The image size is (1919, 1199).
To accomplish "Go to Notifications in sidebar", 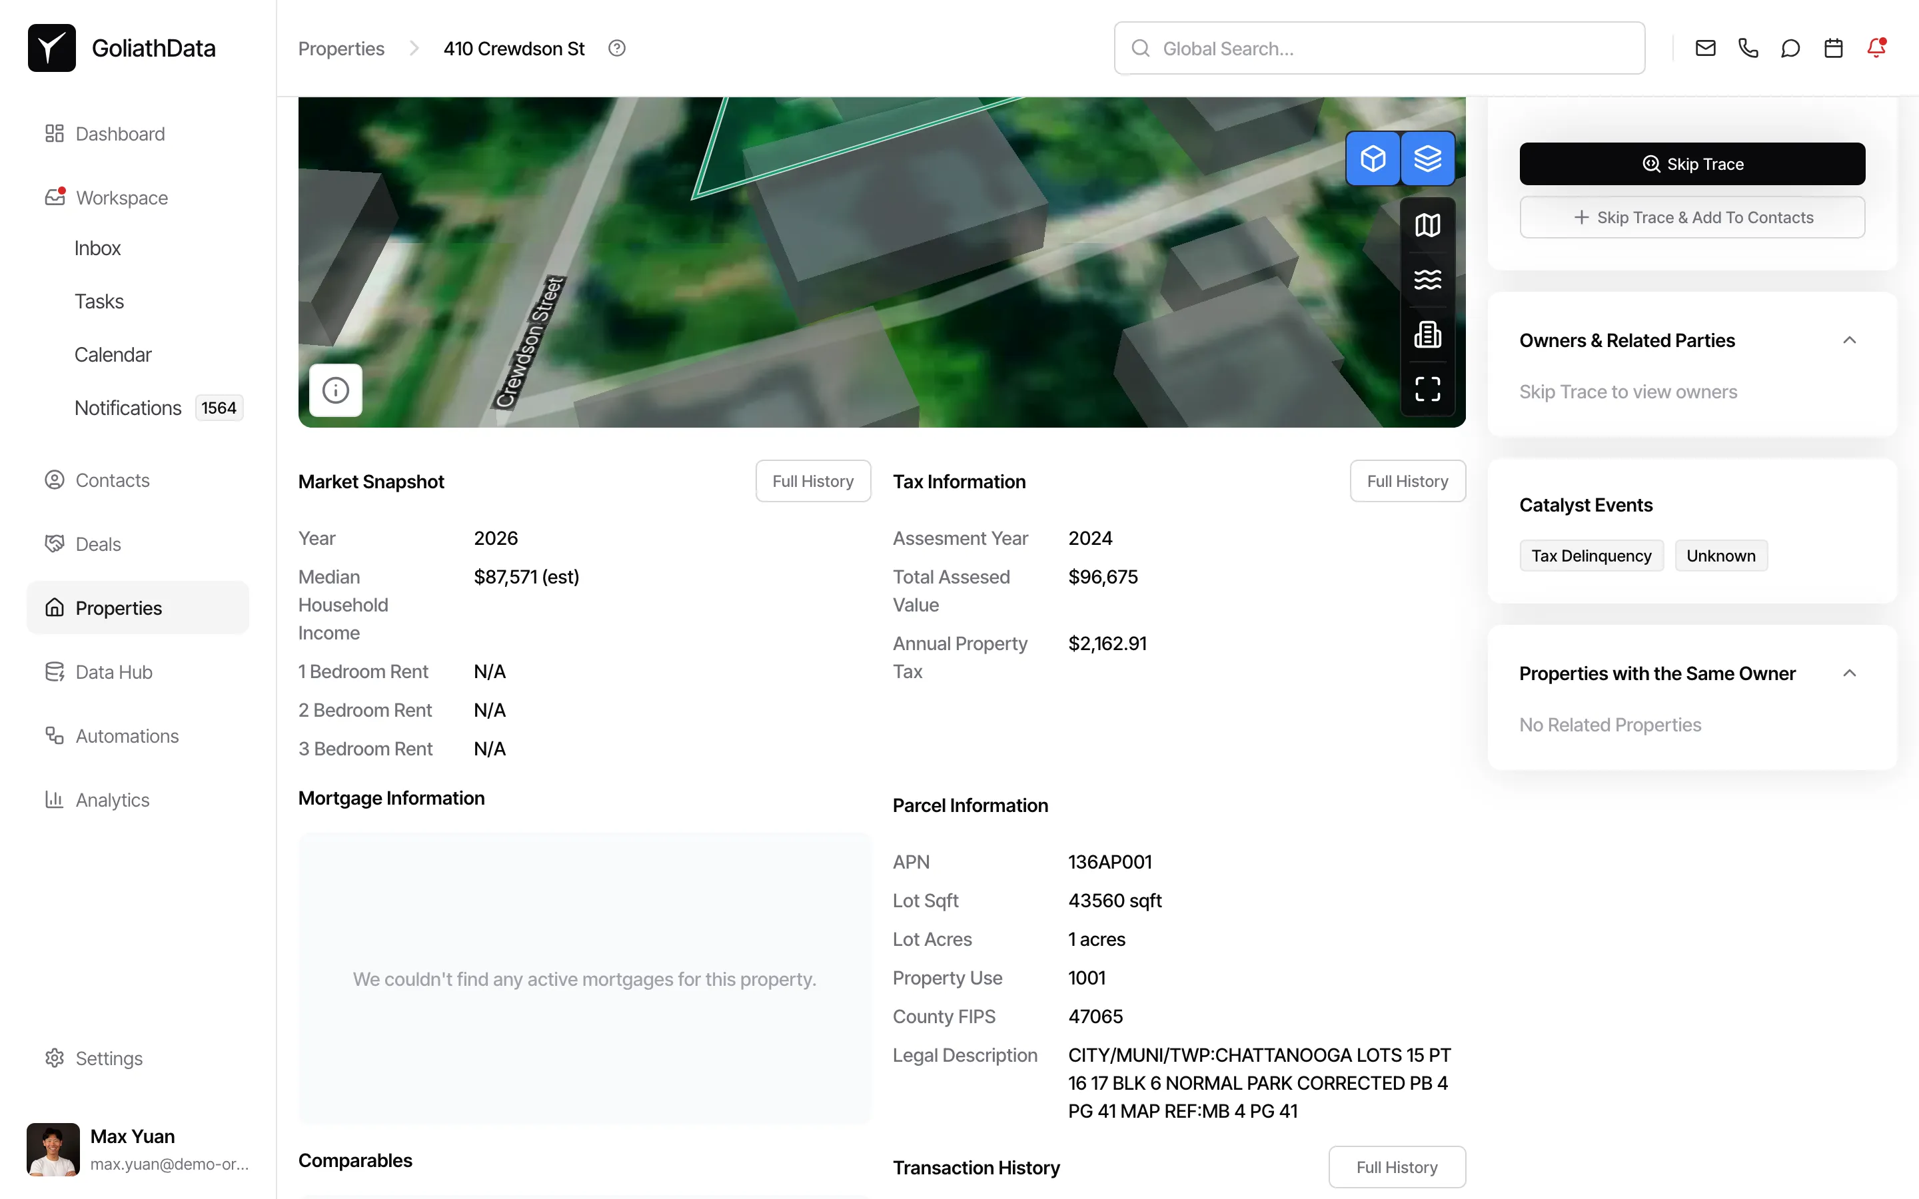I will point(128,408).
